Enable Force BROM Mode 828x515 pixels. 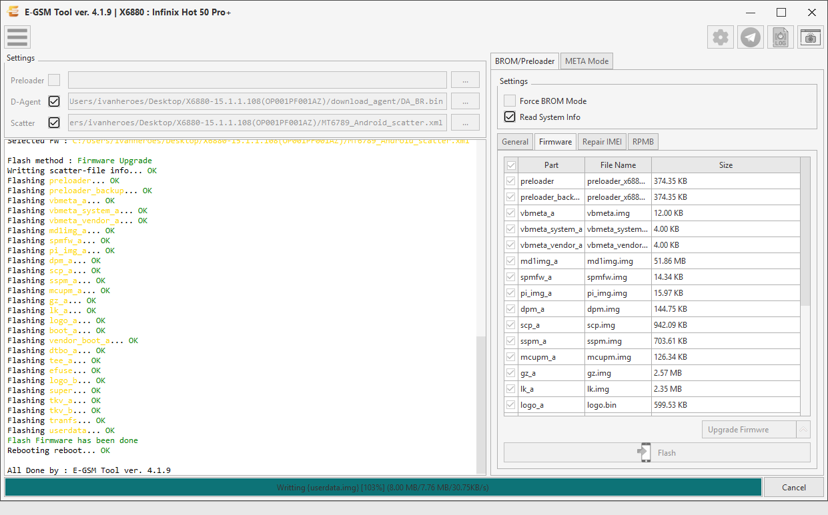coord(510,101)
